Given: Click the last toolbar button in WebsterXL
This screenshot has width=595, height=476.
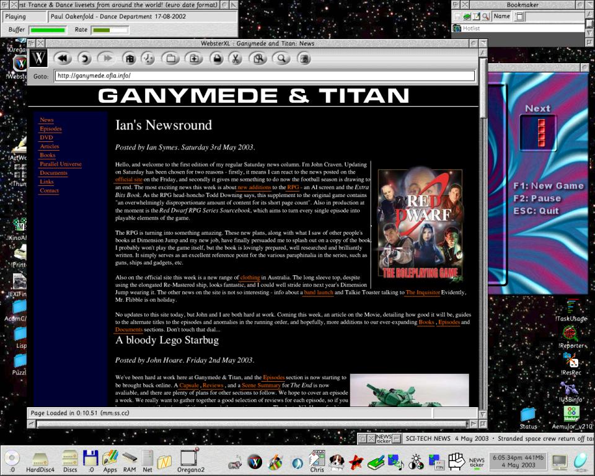Looking at the screenshot, I should [304, 58].
